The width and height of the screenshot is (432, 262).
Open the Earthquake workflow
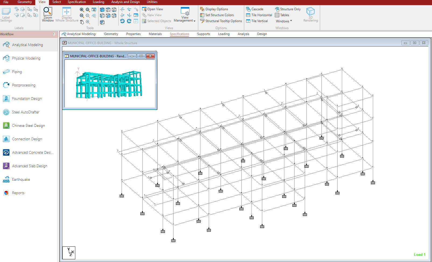point(21,179)
